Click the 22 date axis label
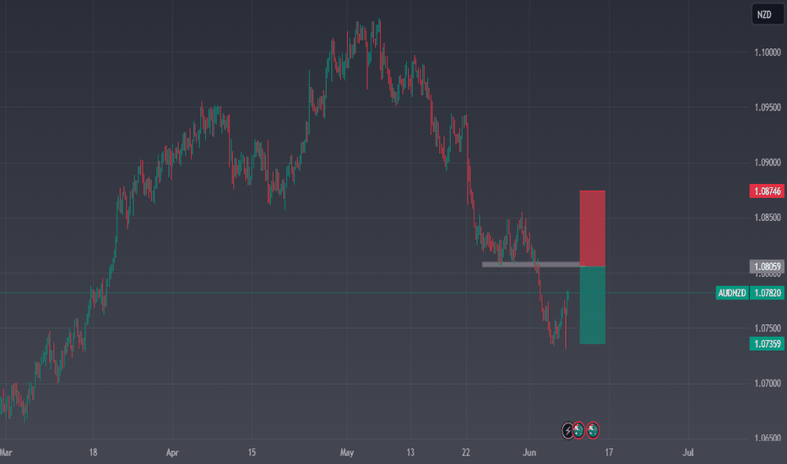787x464 pixels. coord(466,452)
